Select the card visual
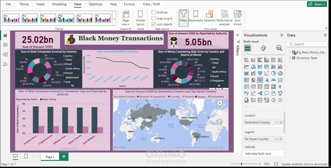The image size is (331, 168). coord(280,80)
